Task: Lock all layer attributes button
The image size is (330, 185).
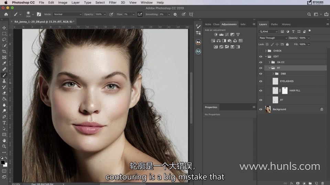Action: click(287, 44)
